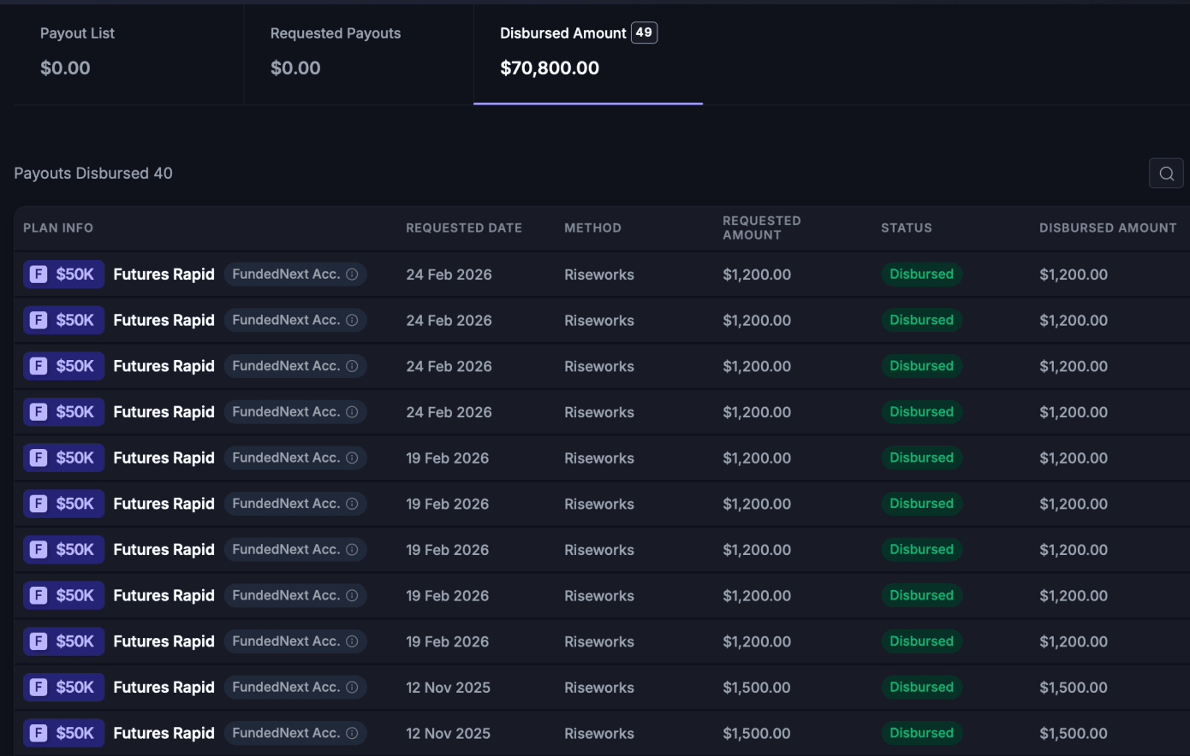
Task: Click the $70,800.00 total amount
Action: tap(550, 68)
